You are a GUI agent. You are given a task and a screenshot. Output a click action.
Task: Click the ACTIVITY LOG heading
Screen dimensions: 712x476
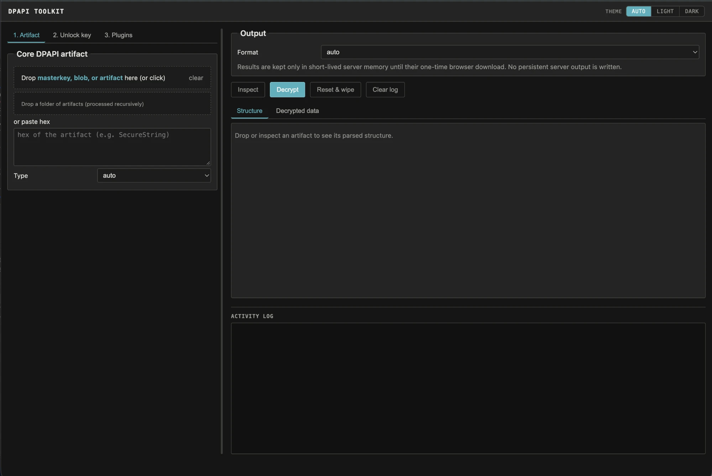point(252,316)
